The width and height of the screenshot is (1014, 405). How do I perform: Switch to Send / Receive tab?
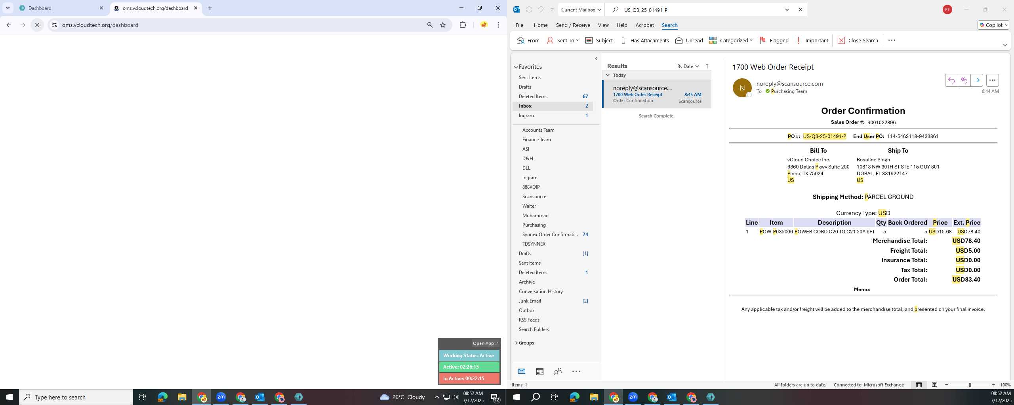click(573, 25)
